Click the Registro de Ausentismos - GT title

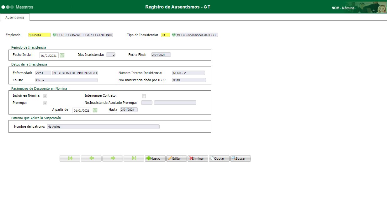[x=178, y=7]
